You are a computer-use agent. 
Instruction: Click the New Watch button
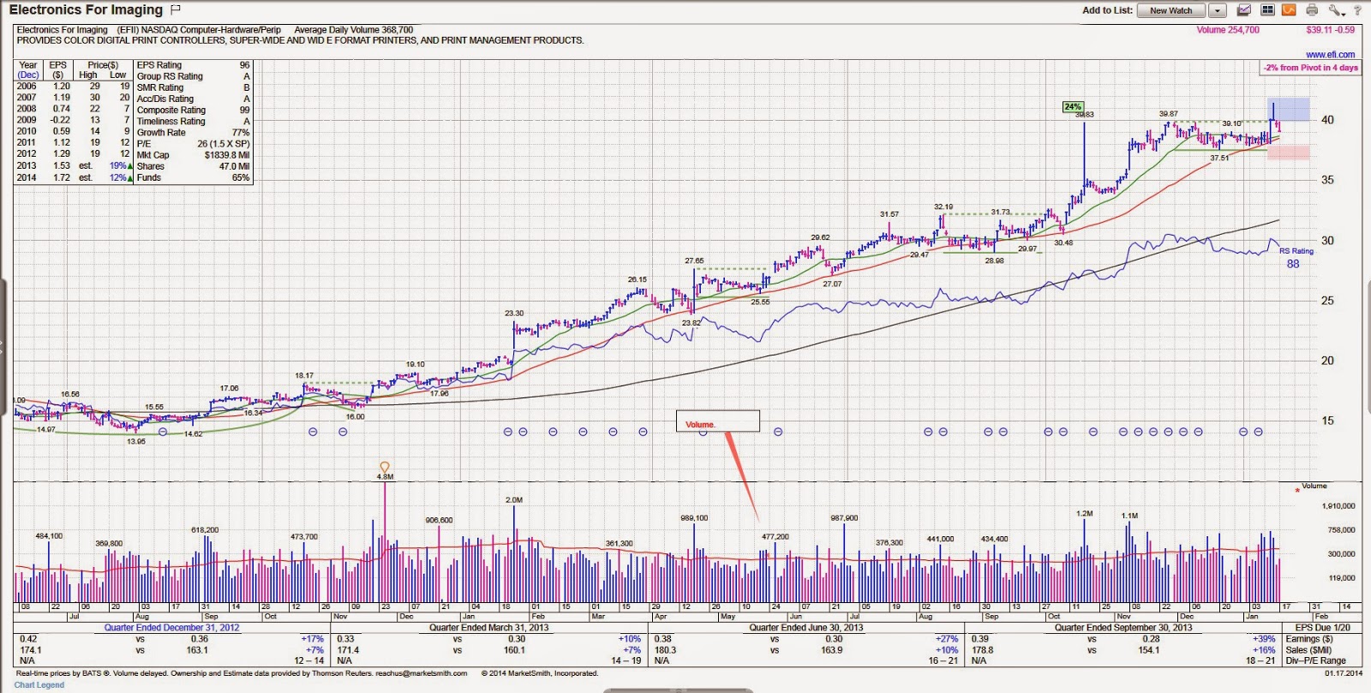point(1171,11)
